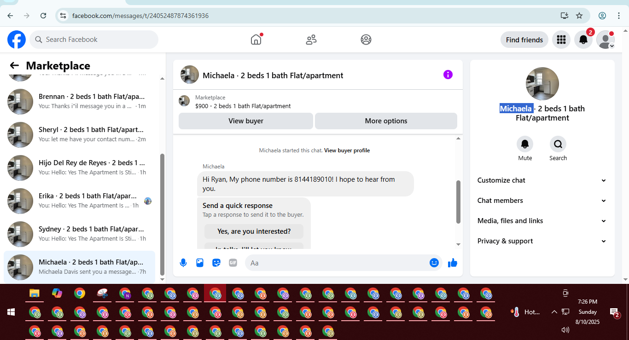Open Copilot from the taskbar
629x340 pixels.
[x=57, y=293]
